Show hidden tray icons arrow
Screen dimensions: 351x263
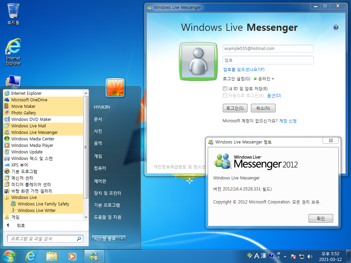point(285,256)
